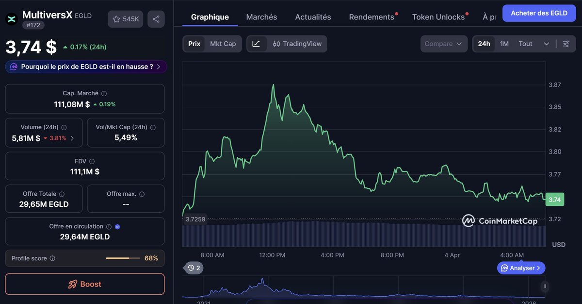Expand the price question banner
Screen dimensions: 582x304
86,67
